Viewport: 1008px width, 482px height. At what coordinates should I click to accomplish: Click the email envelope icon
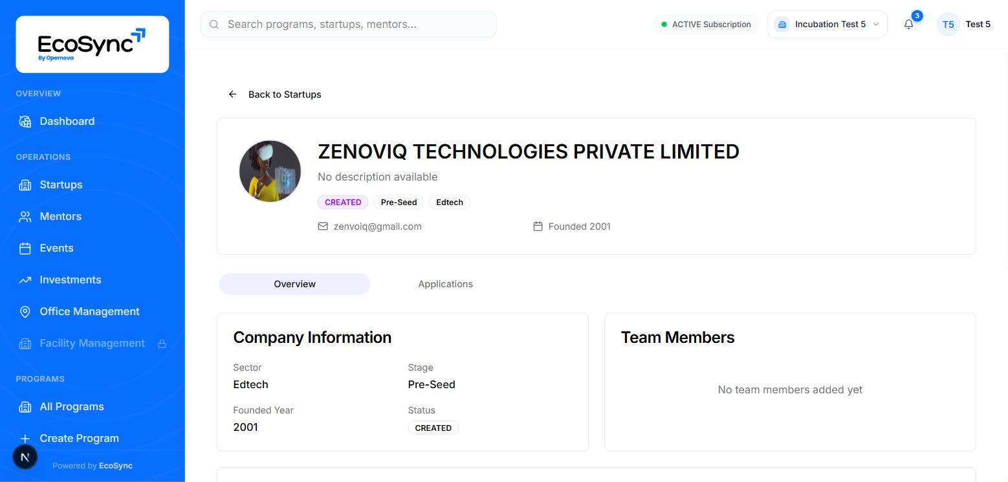(323, 226)
